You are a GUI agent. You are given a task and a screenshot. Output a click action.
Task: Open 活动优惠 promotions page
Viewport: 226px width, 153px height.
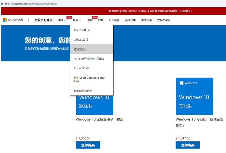point(130,20)
